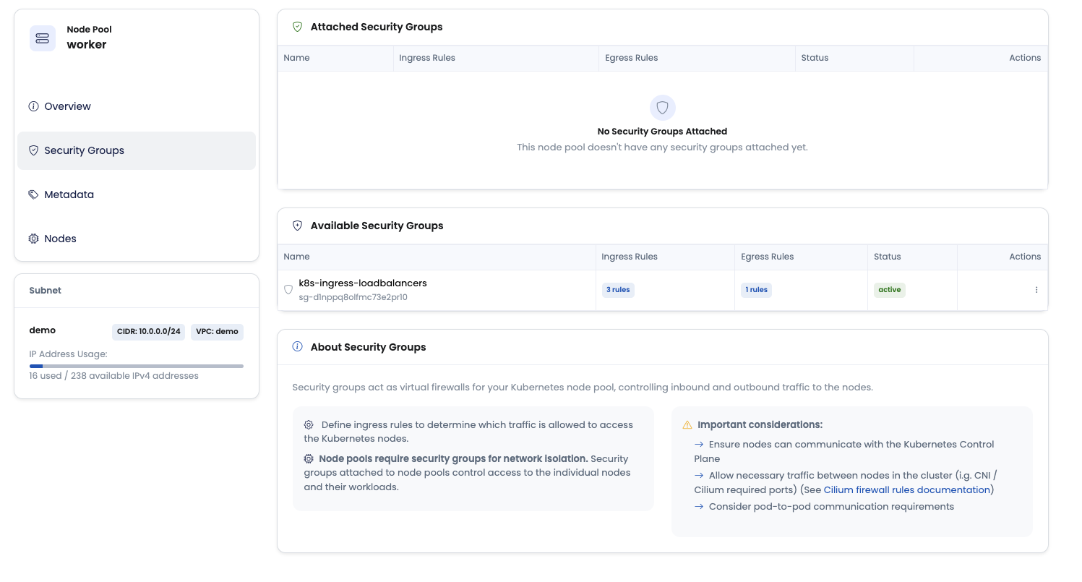Click the Nodes chip icon
1082x582 pixels.
tap(33, 239)
